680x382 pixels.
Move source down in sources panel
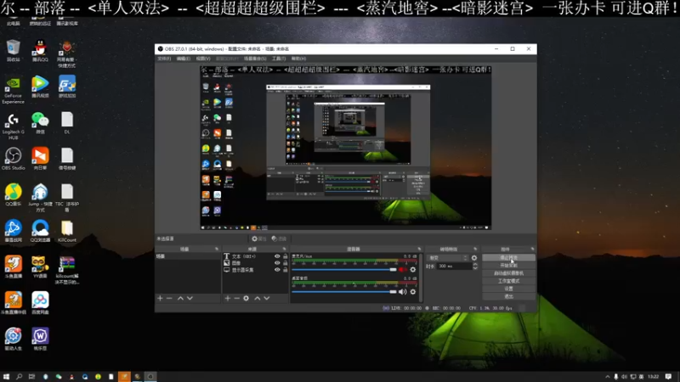[267, 298]
